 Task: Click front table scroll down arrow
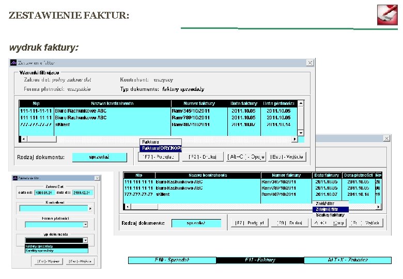click(x=301, y=133)
